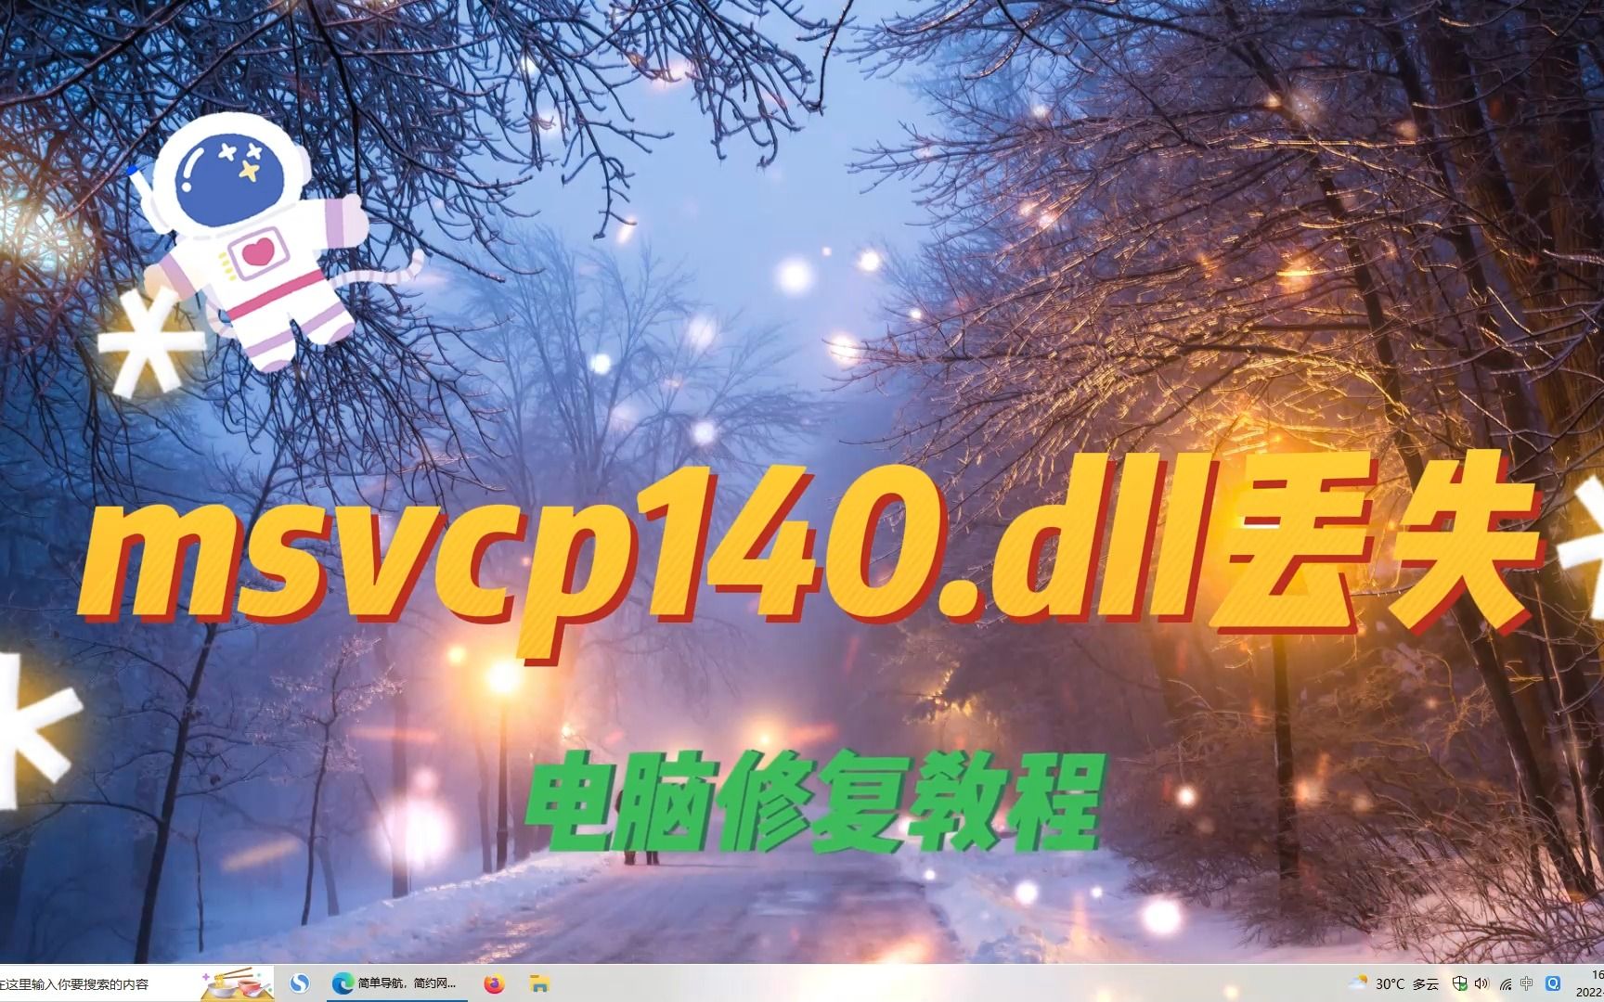Open the Sogou browser taskbar icon
The height and width of the screenshot is (1002, 1604).
[300, 983]
